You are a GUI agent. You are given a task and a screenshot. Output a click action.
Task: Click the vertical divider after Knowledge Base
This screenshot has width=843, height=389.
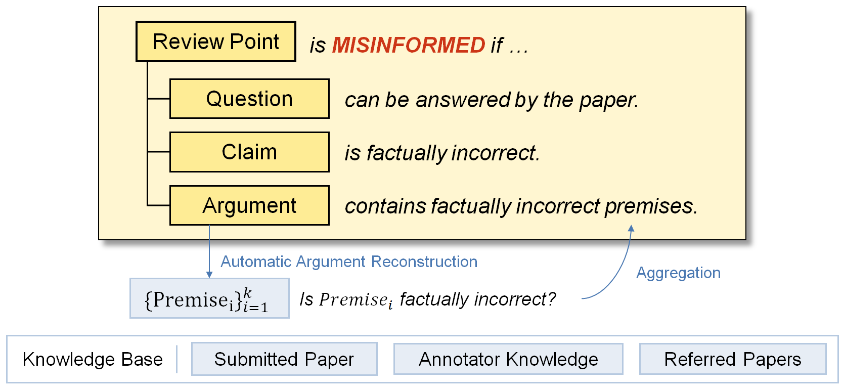pyautogui.click(x=177, y=359)
